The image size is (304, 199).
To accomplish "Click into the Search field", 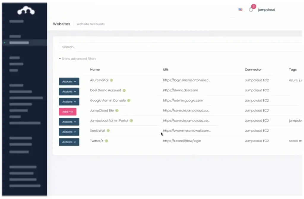I will pyautogui.click(x=180, y=47).
